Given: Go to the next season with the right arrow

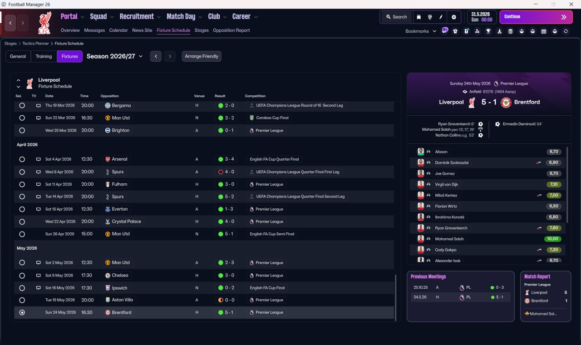Looking at the screenshot, I should 170,56.
